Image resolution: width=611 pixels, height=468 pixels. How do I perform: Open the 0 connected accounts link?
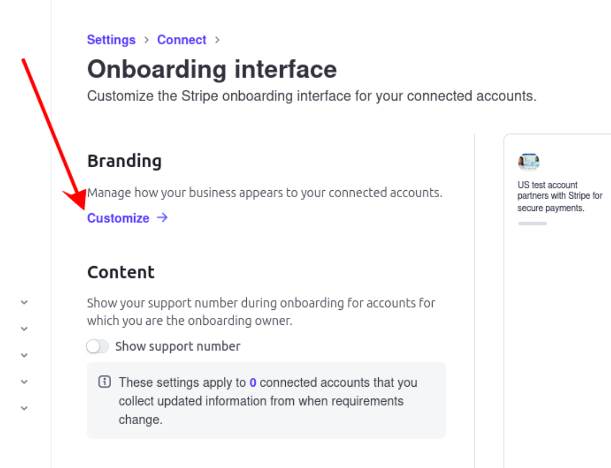click(253, 383)
